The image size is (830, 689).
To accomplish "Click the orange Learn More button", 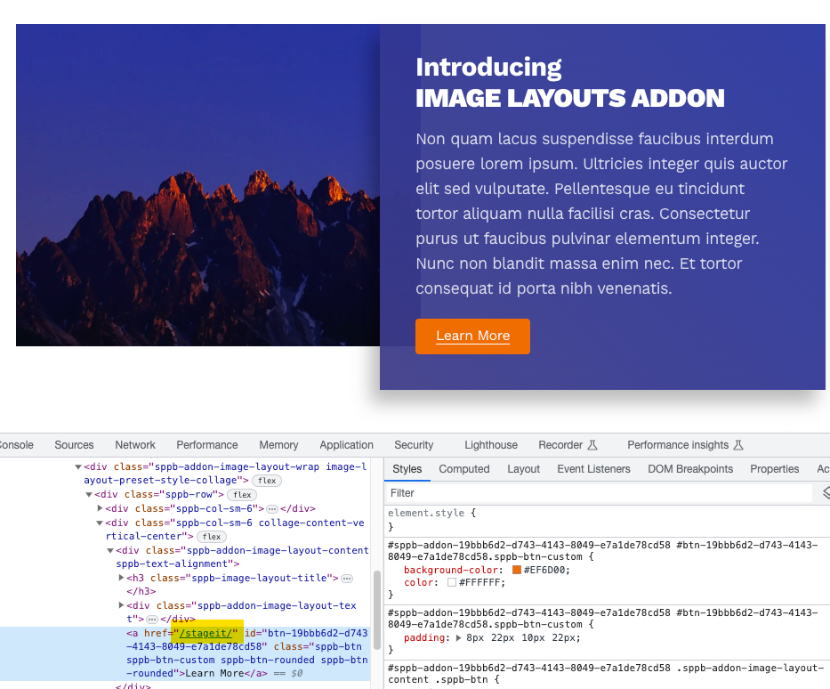I will (x=472, y=336).
